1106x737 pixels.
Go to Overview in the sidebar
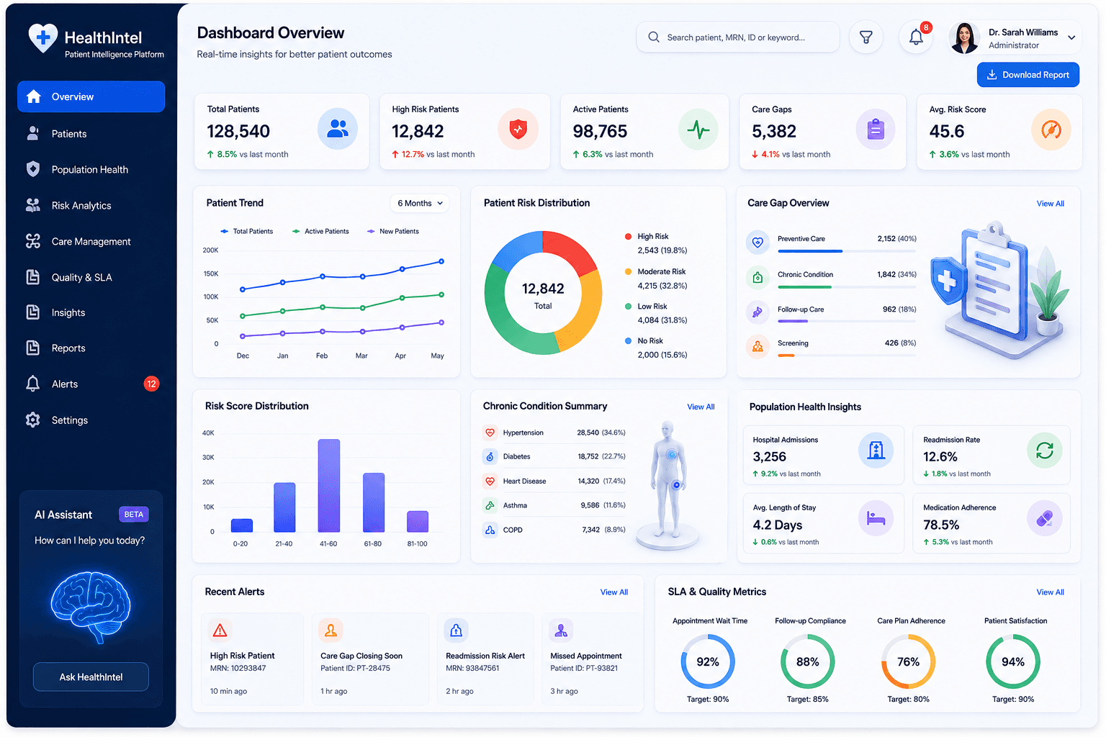coord(91,96)
